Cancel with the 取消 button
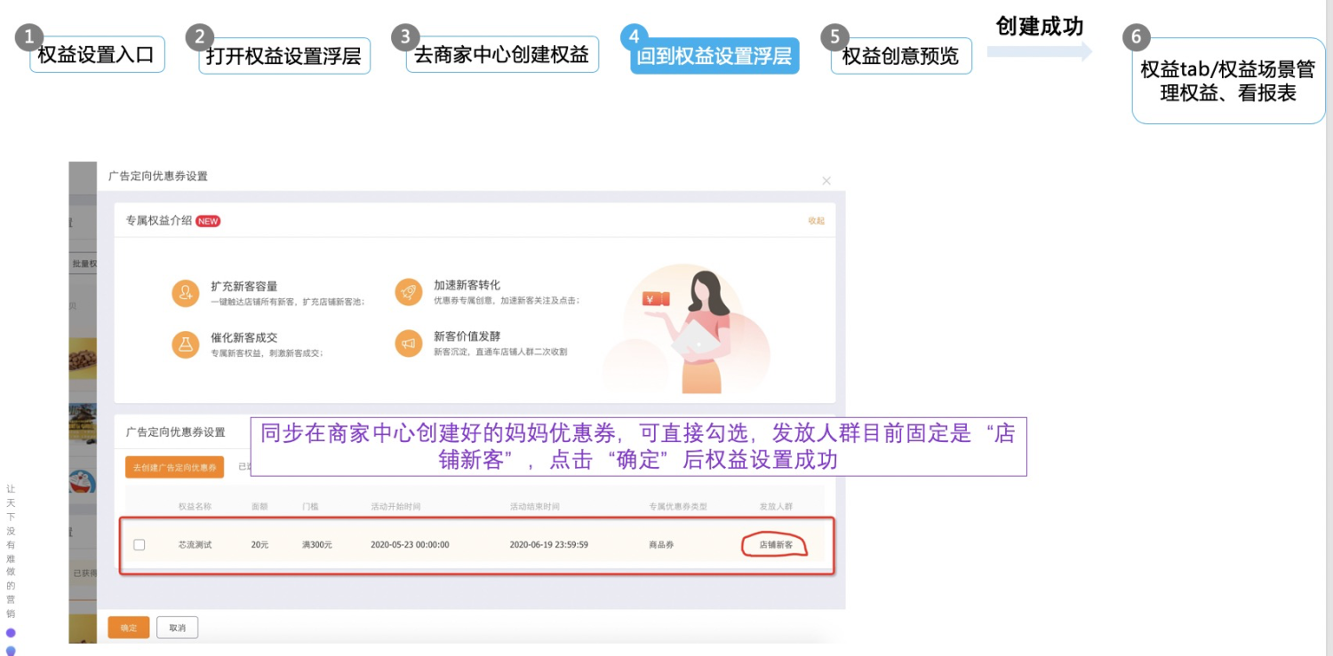 177,628
